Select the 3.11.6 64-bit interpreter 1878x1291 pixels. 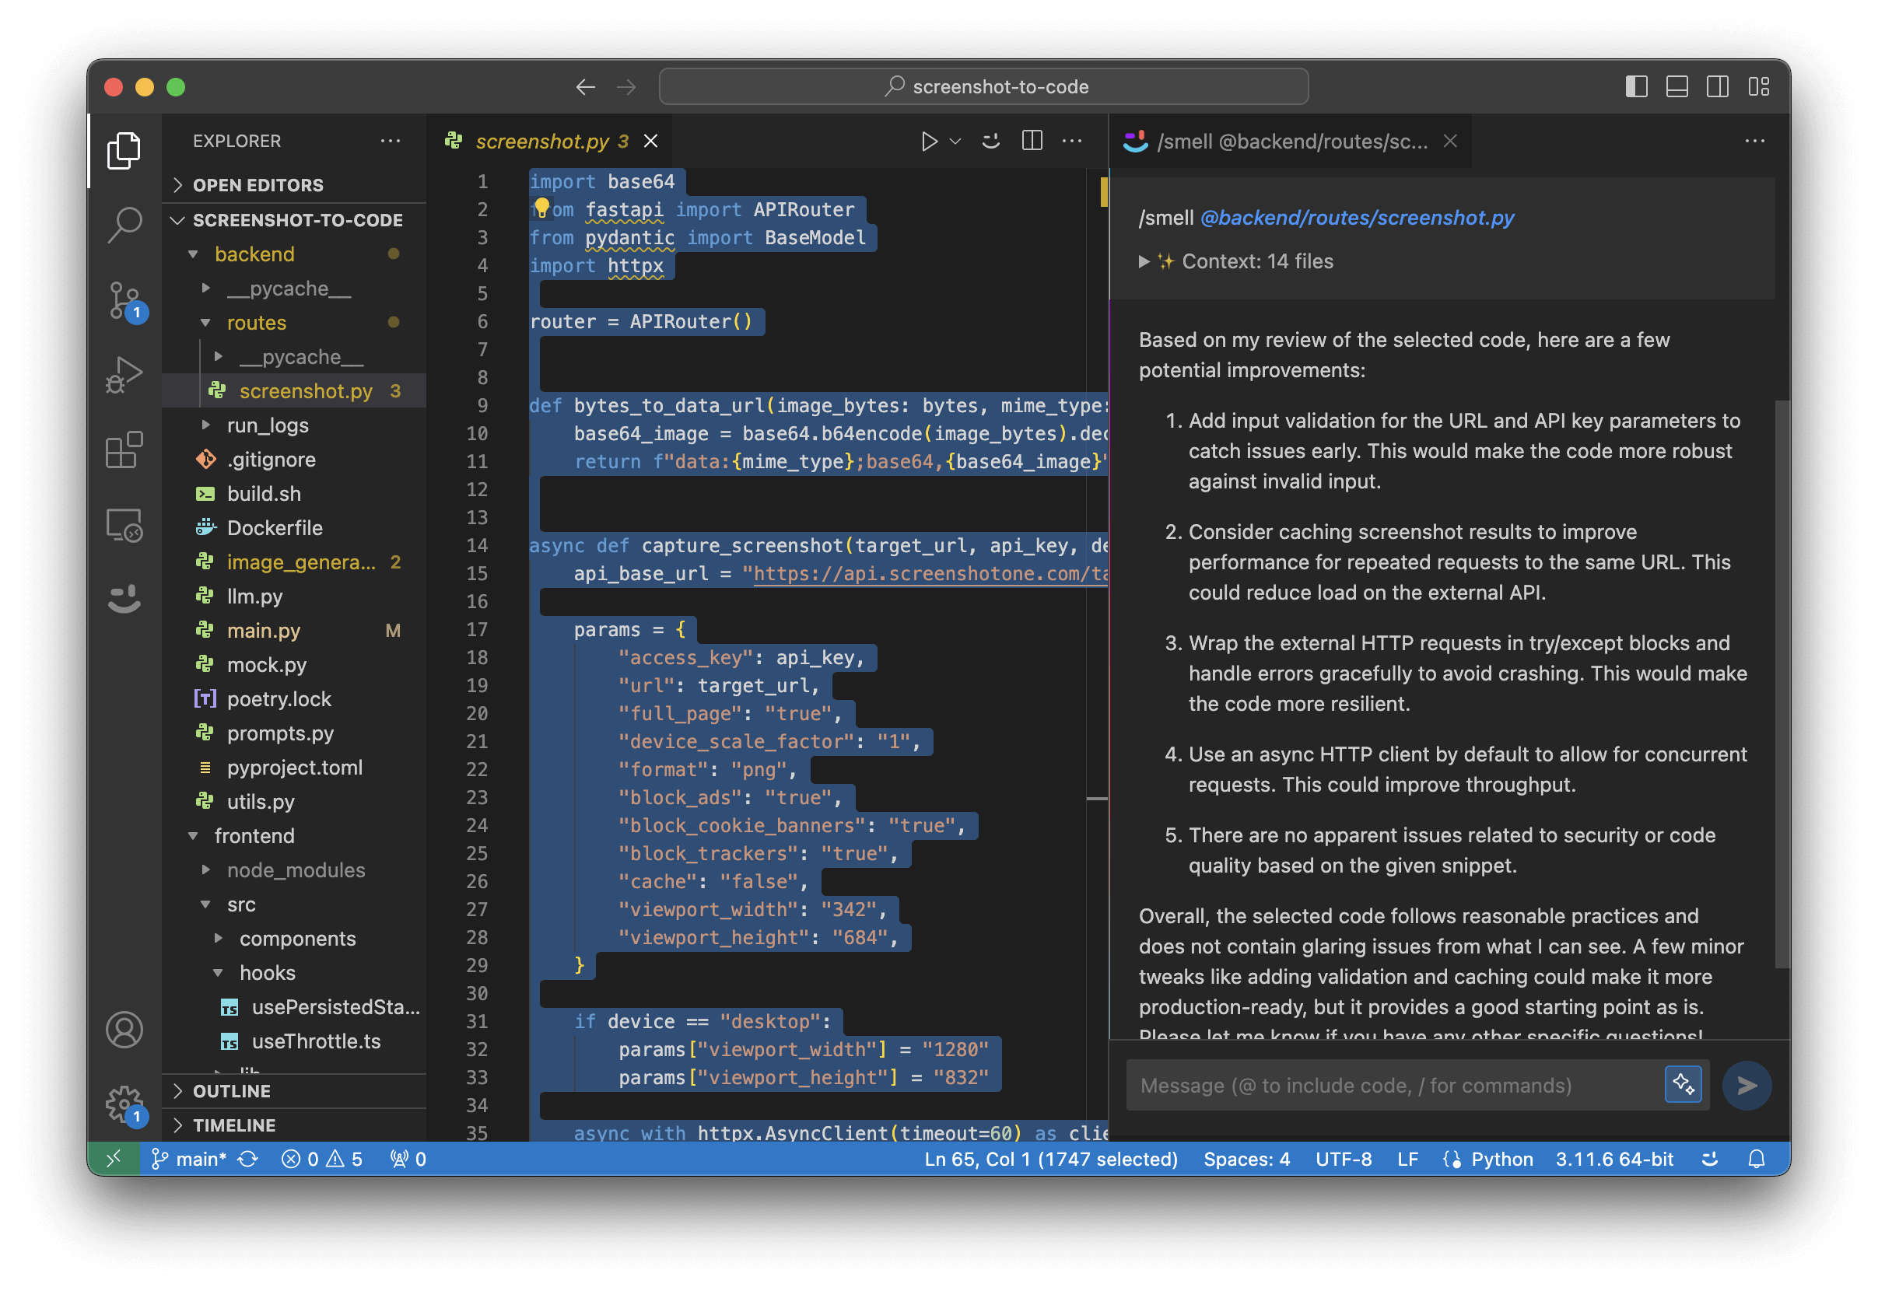(1614, 1159)
